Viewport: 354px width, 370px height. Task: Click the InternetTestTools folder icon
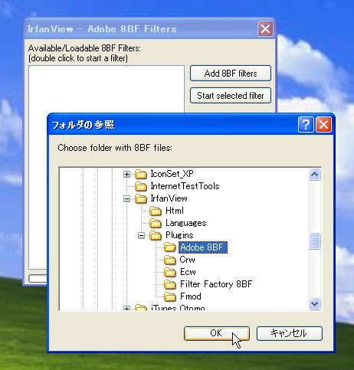click(x=141, y=187)
